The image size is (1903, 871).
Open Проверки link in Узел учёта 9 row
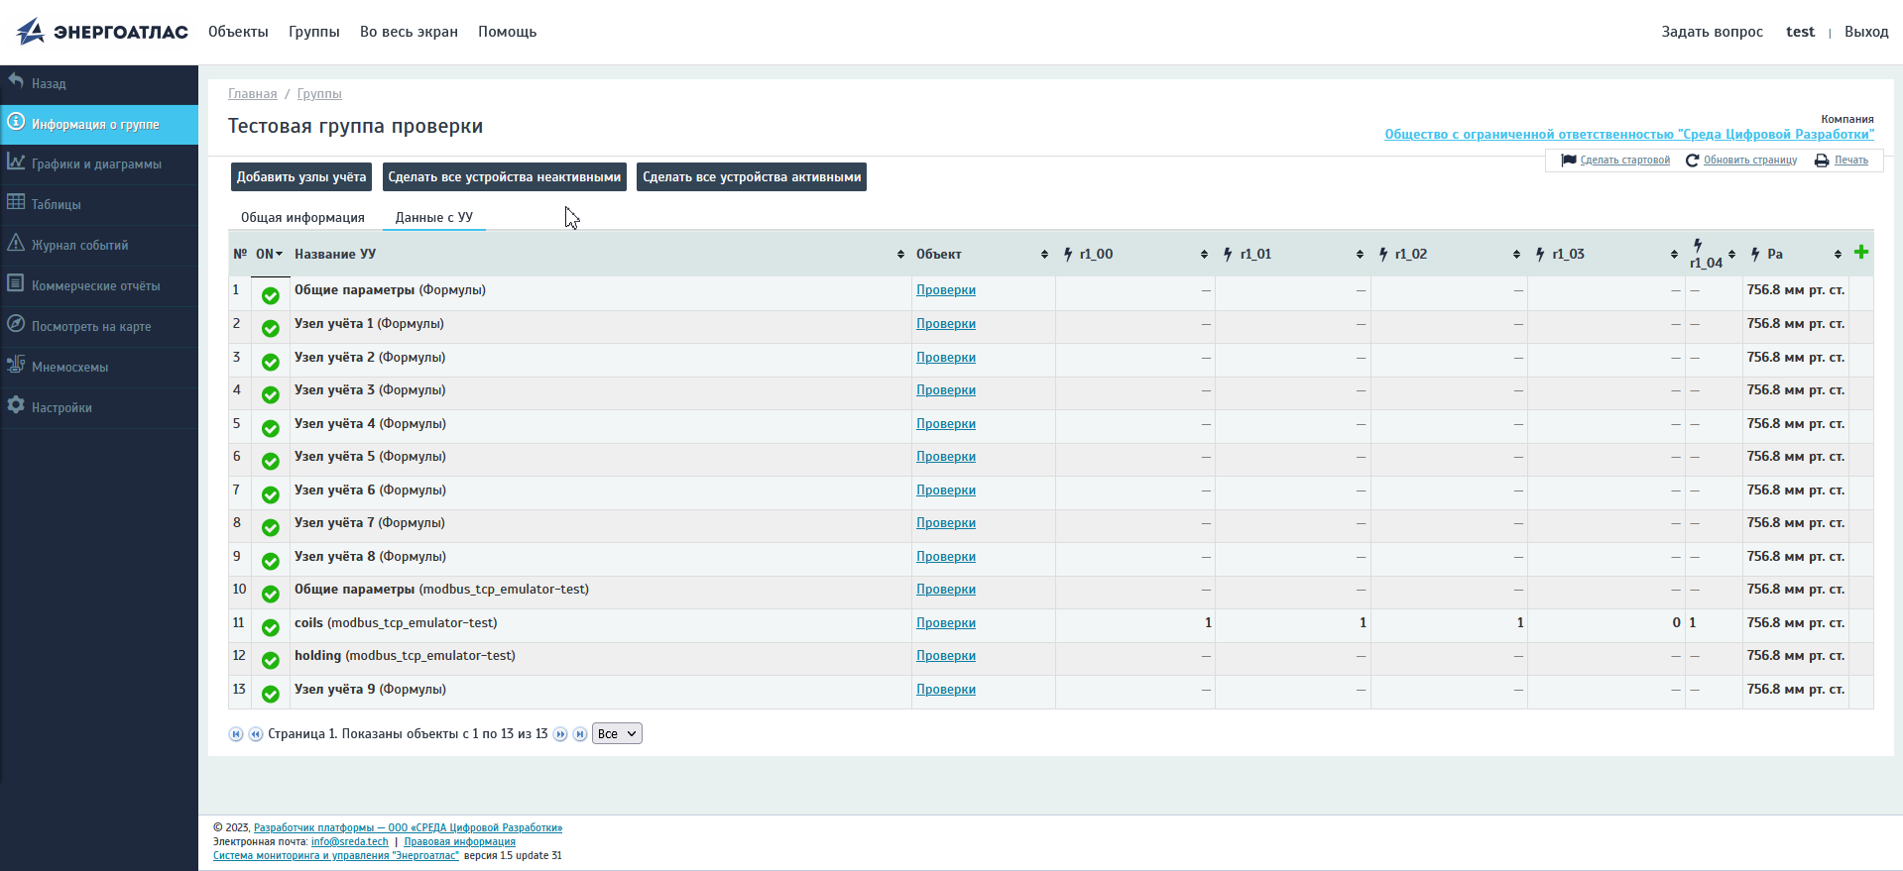tap(945, 690)
